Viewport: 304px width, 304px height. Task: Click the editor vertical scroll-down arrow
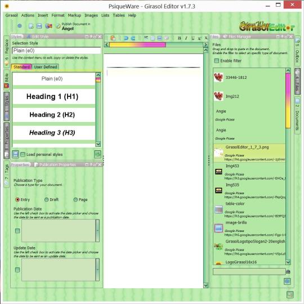205,285
